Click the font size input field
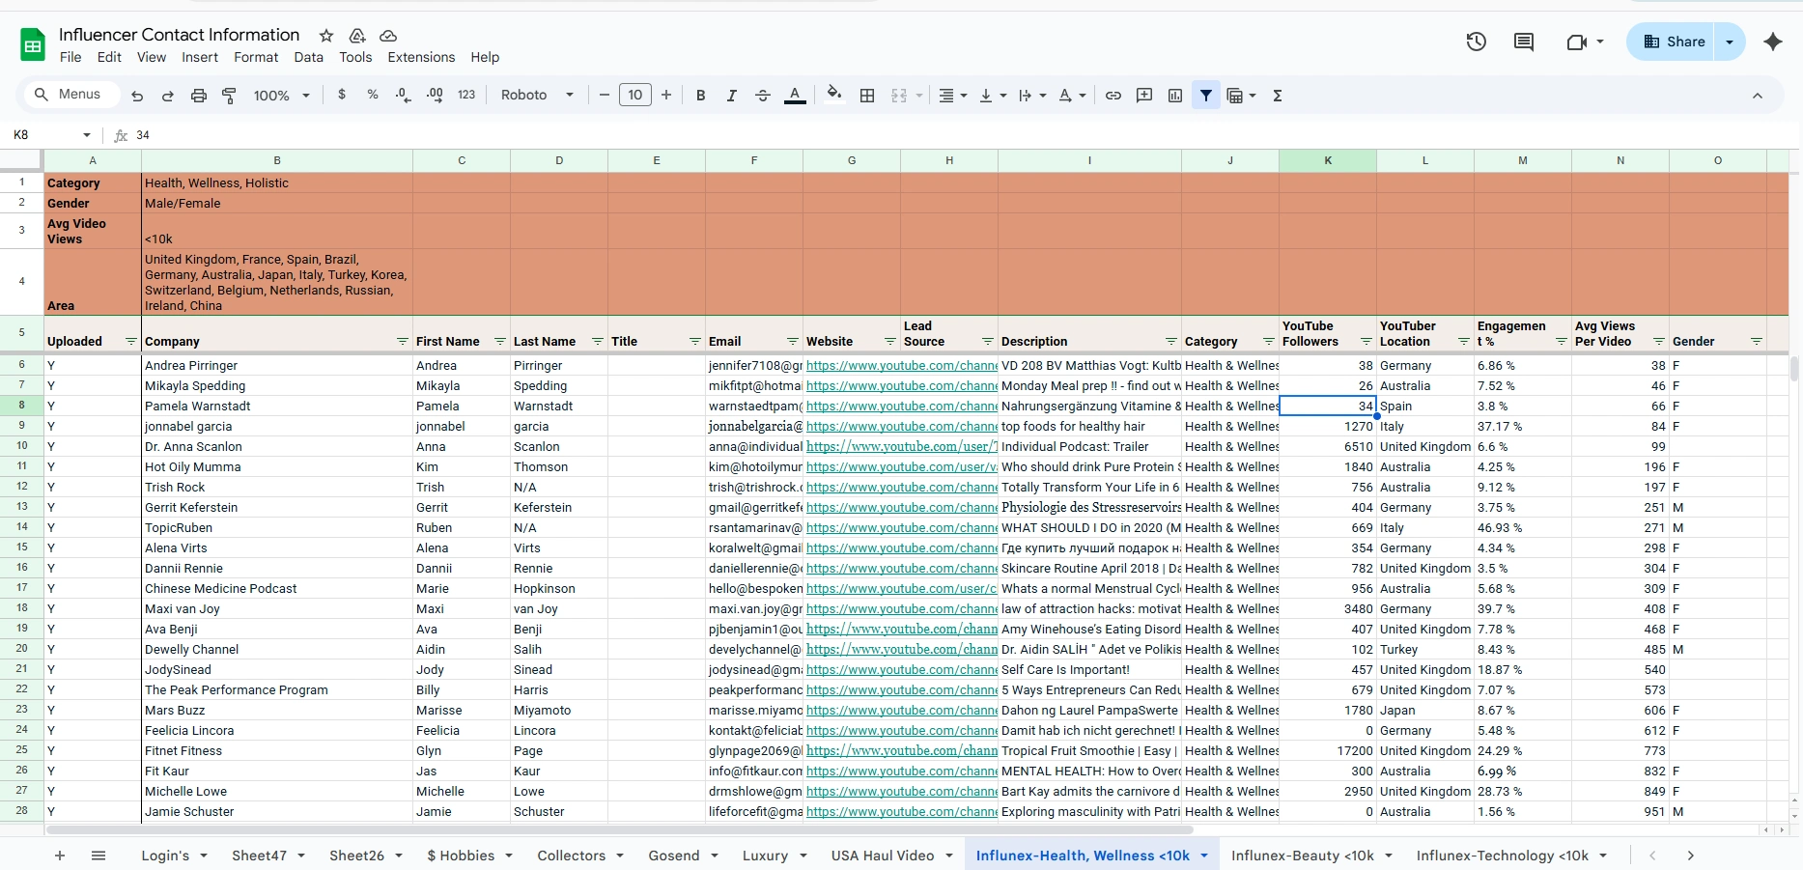This screenshot has width=1803, height=870. coord(634,96)
